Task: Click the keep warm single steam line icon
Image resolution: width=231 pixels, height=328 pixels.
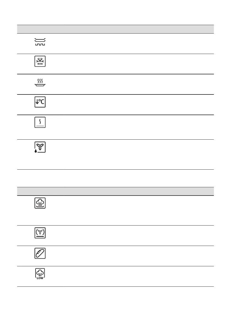Action: pyautogui.click(x=40, y=123)
